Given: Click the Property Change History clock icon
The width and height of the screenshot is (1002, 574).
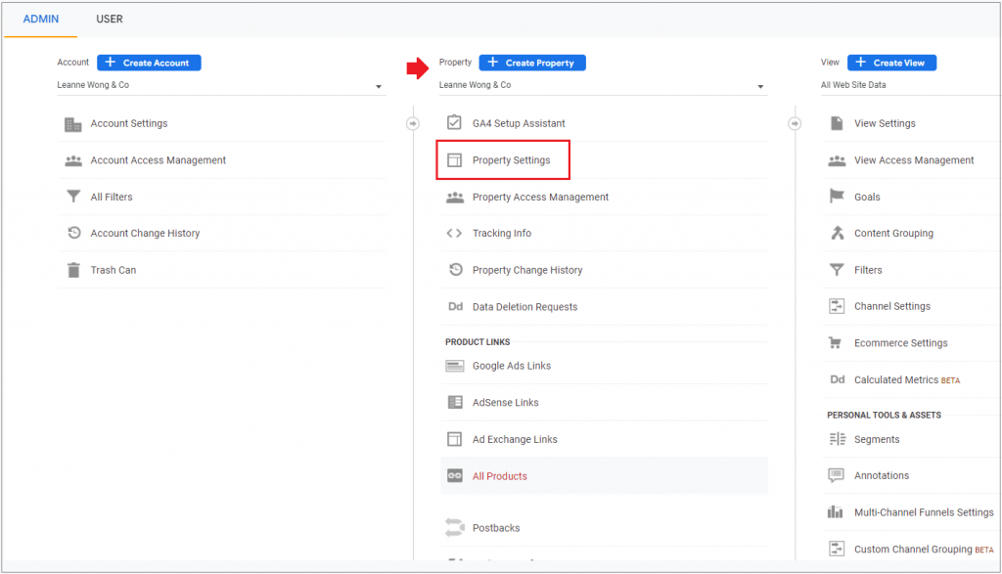Looking at the screenshot, I should (455, 270).
